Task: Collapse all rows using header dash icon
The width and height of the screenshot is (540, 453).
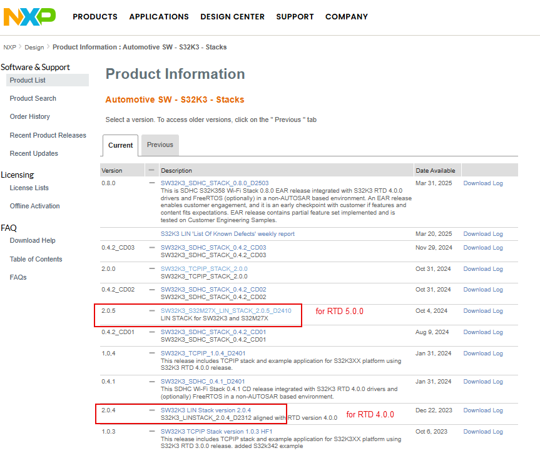Action: pyautogui.click(x=151, y=170)
